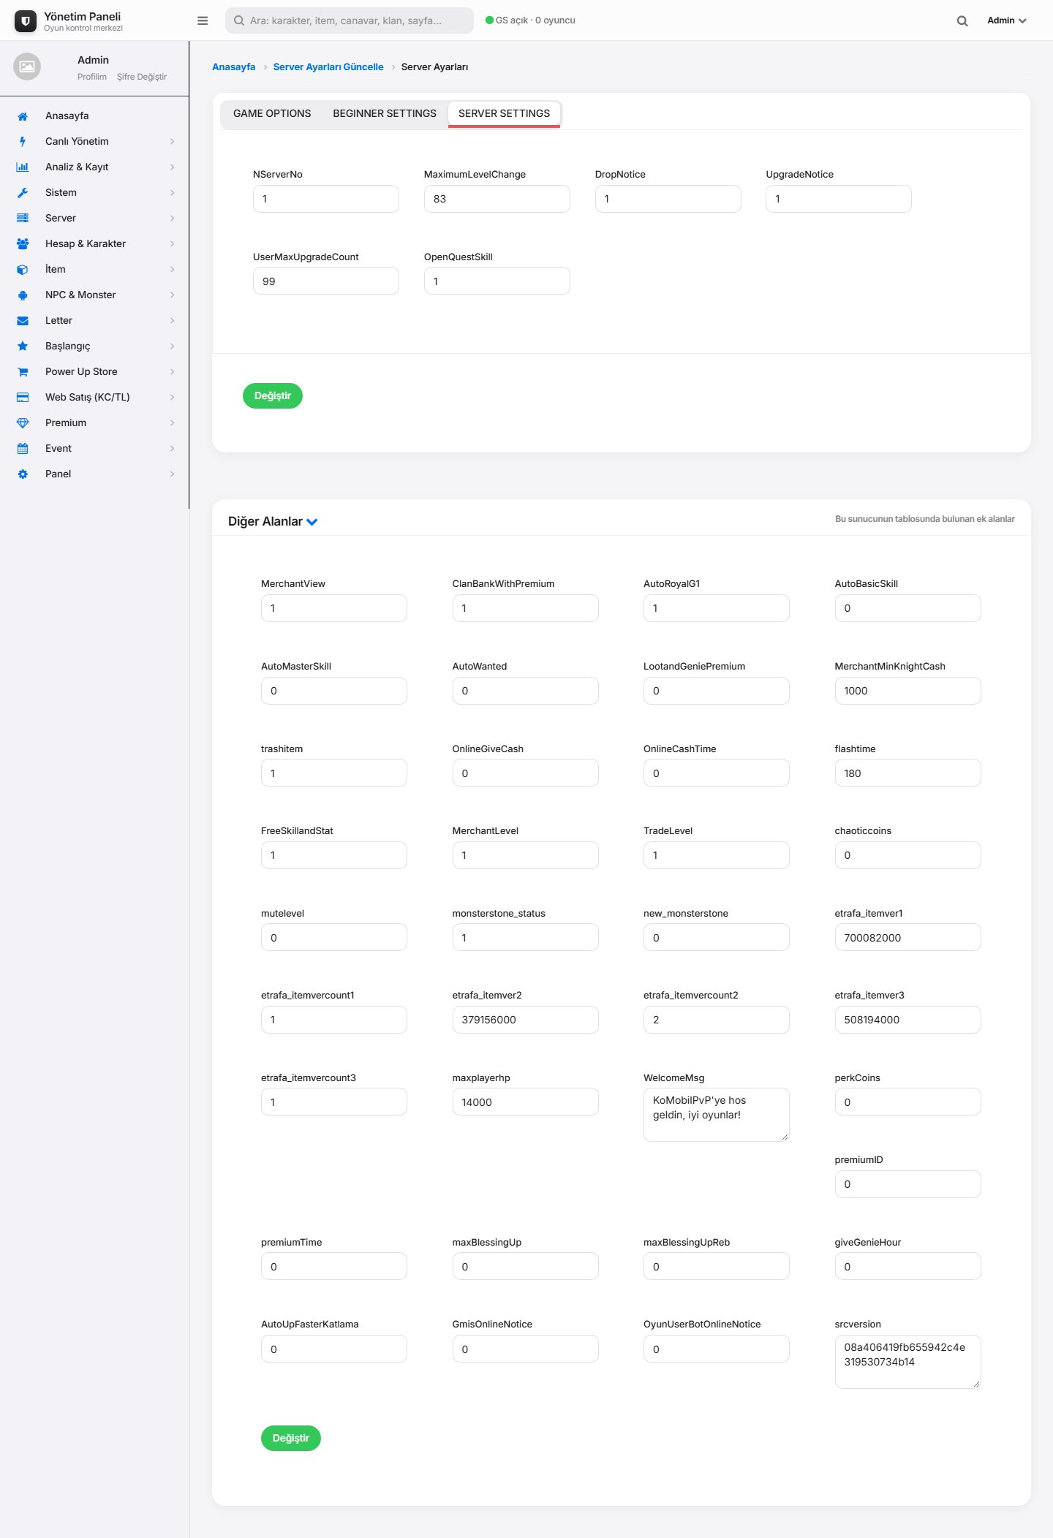Click the Letter envelope icon
Screen dimensions: 1053x1538
23,321
